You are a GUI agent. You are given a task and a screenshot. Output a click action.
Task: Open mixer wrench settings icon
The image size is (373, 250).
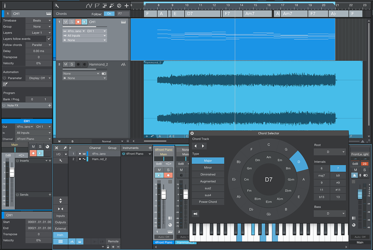click(61, 161)
